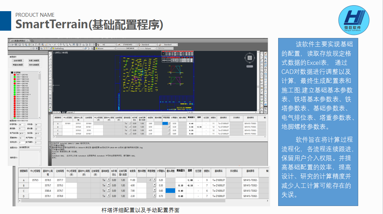This screenshot has height=214, width=383.
Task: Click the 坡度角 value '11.00'
Action: [132, 180]
